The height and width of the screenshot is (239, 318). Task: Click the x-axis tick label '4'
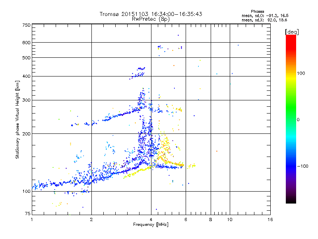pyautogui.click(x=151, y=219)
